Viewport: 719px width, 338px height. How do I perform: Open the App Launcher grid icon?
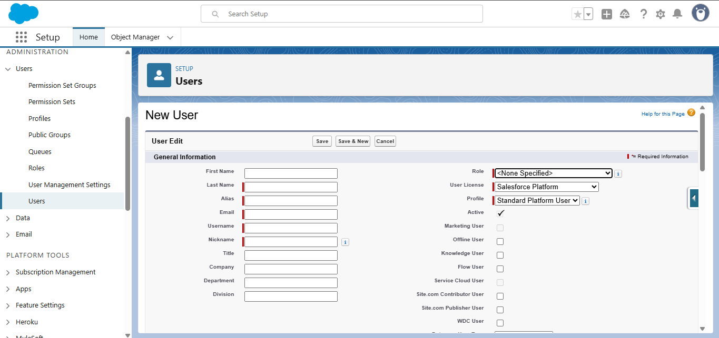pyautogui.click(x=21, y=37)
